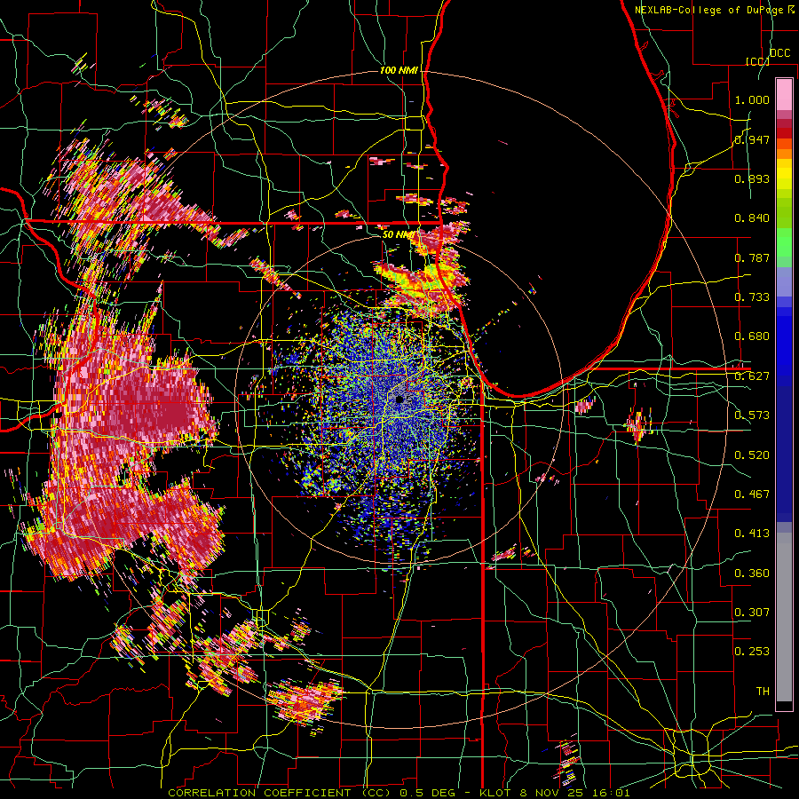Select the 0.573 scale value
The width and height of the screenshot is (799, 799).
click(752, 415)
